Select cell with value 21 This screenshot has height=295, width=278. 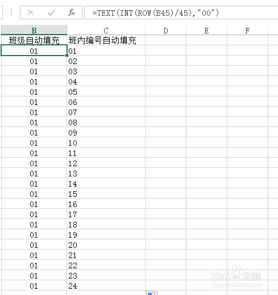[x=106, y=255]
